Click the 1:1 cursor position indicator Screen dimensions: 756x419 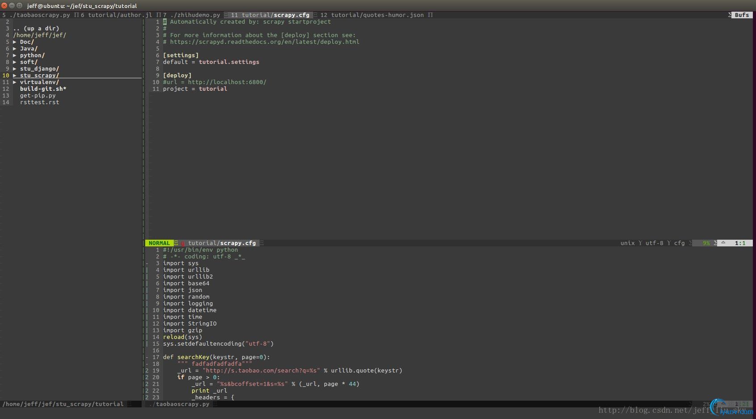[740, 243]
